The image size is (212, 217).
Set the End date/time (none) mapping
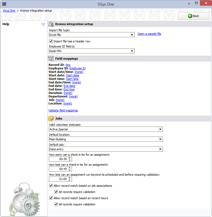click(x=77, y=82)
